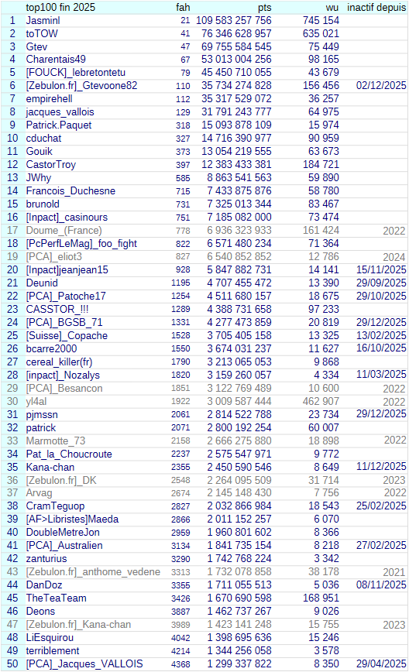This screenshot has width=409, height=672.
Task: Click the 'top100 fin 2025' header cell
Action: tap(60, 7)
